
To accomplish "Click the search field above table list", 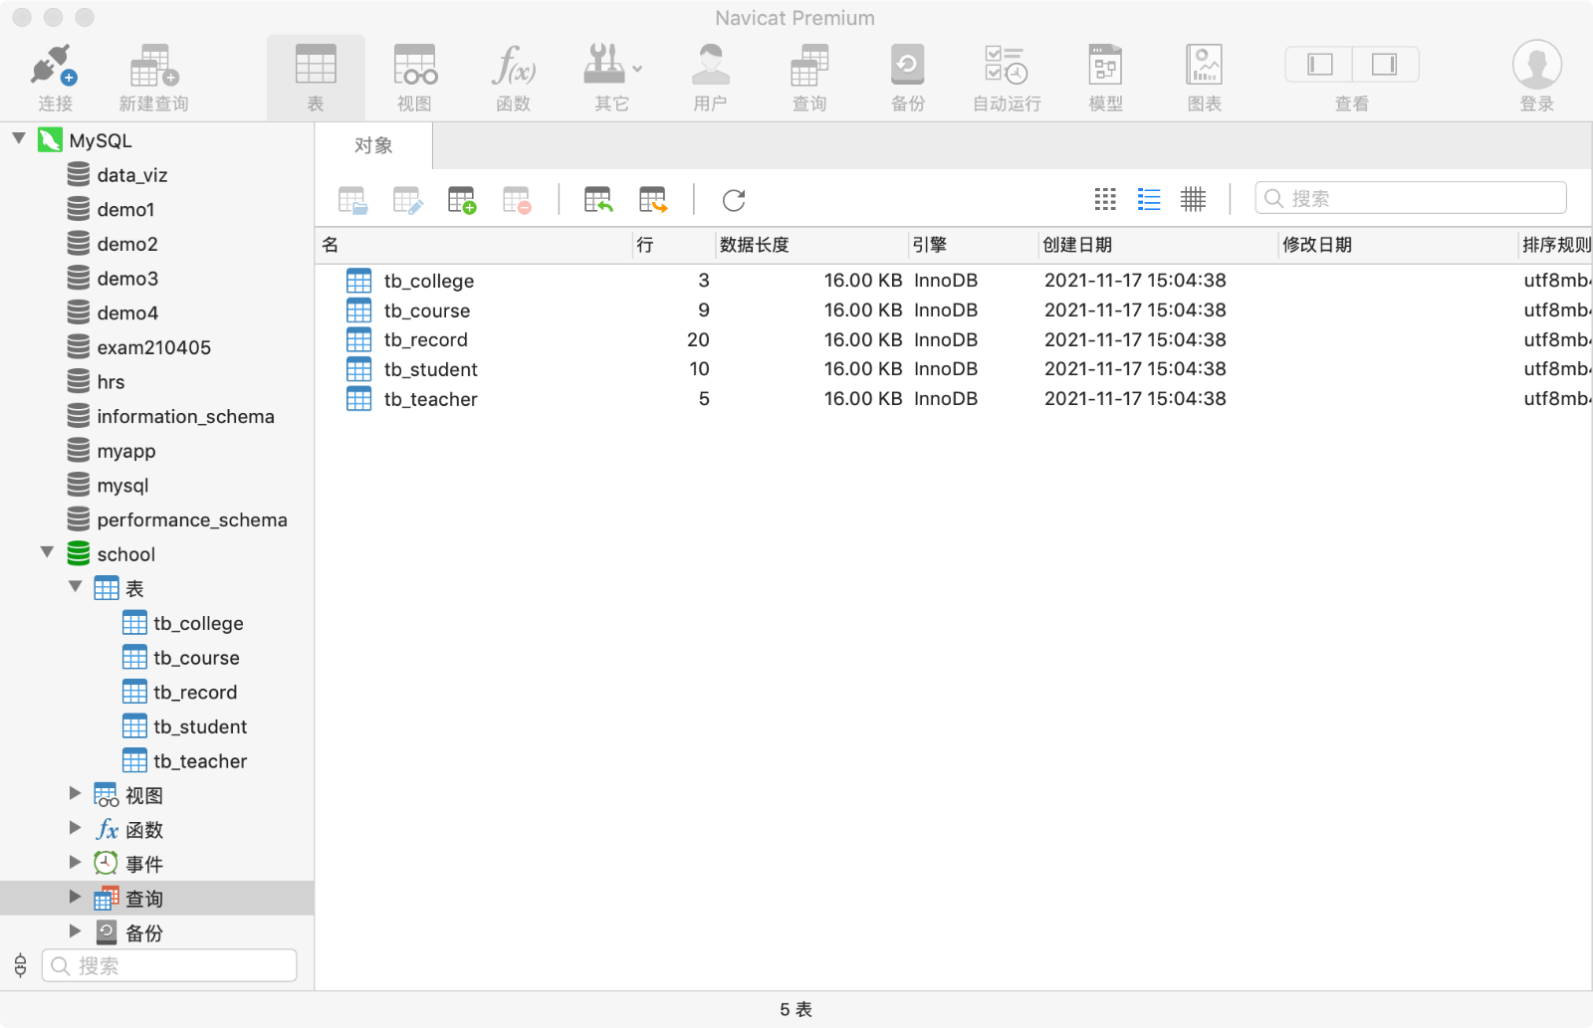I will (x=1411, y=198).
